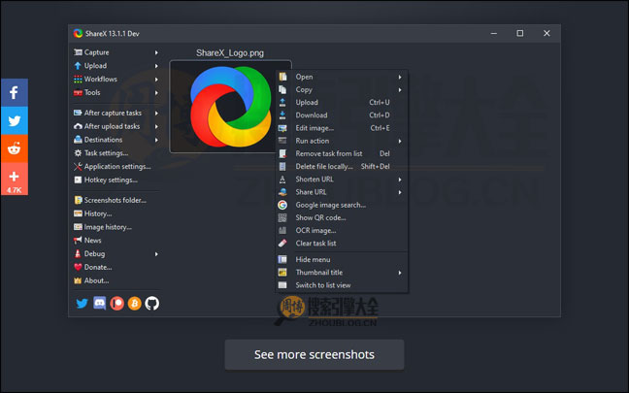Screen dimensions: 629x393
Task: Expand the Tools submenu arrow
Action: (x=156, y=92)
